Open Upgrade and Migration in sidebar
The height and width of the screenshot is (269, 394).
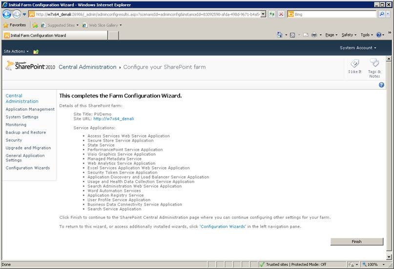28,148
